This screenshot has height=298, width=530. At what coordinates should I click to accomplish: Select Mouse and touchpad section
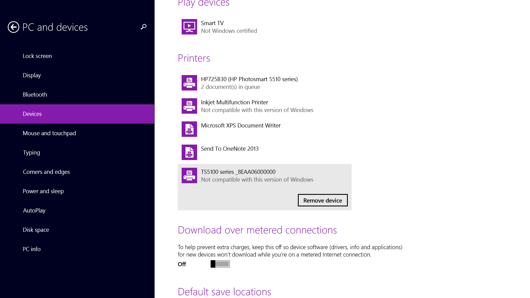(x=49, y=133)
